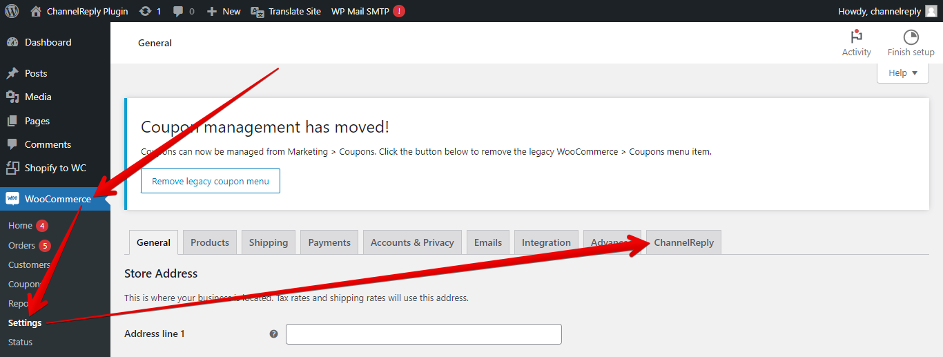Viewport: 943px width, 357px height.
Task: Open the Integration tab
Action: (546, 242)
